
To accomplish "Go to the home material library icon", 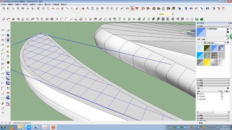I will [x=205, y=43].
